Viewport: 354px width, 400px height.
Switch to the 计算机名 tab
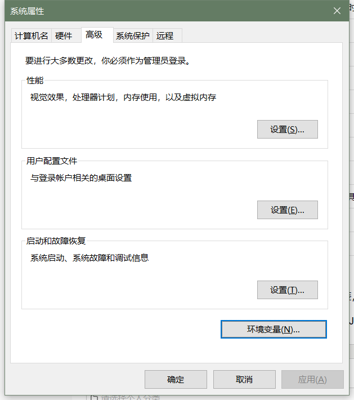pyautogui.click(x=32, y=35)
